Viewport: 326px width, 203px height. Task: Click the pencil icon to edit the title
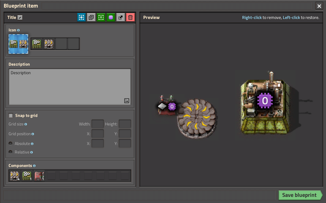point(20,18)
